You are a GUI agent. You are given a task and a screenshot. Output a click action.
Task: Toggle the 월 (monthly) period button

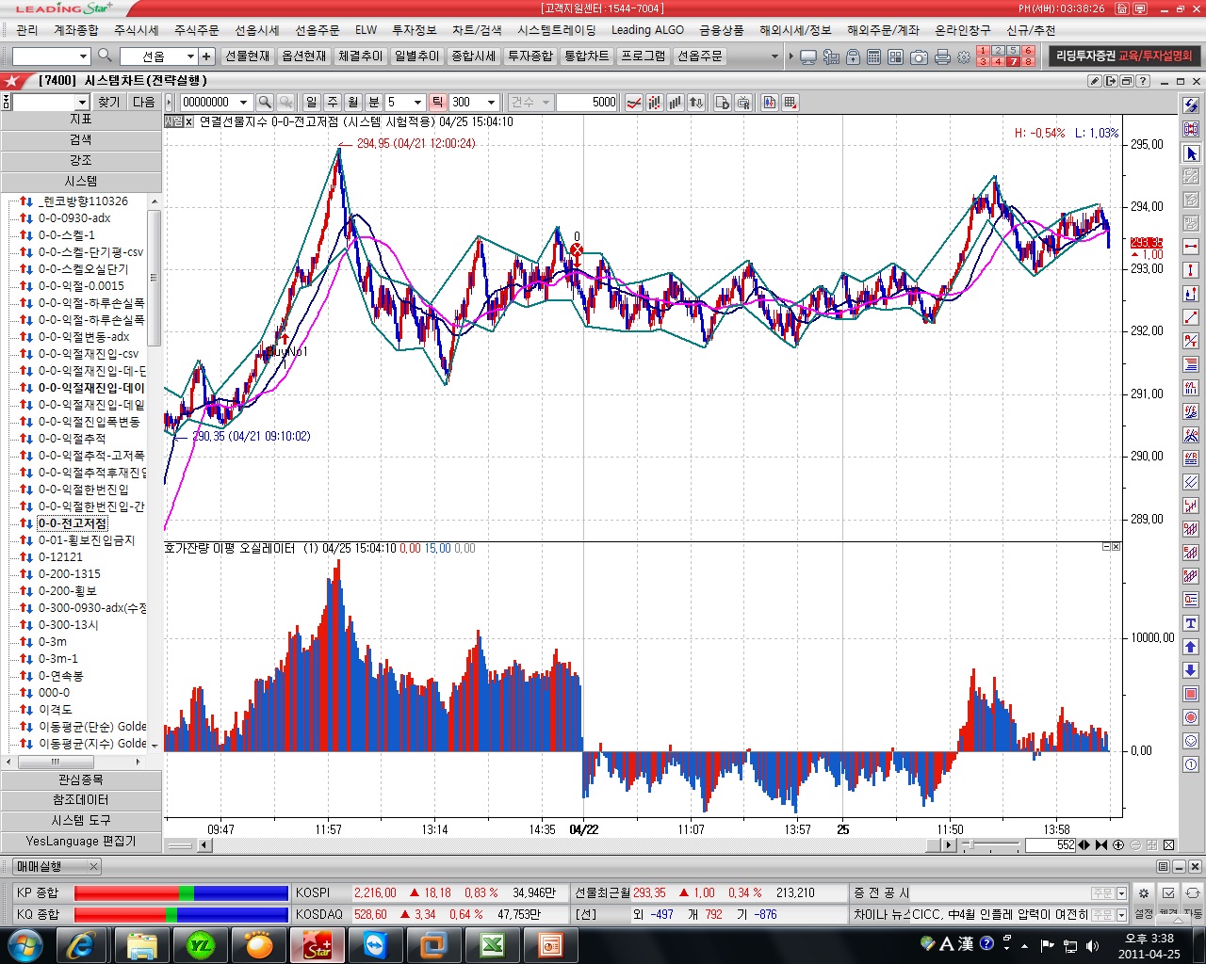(353, 102)
